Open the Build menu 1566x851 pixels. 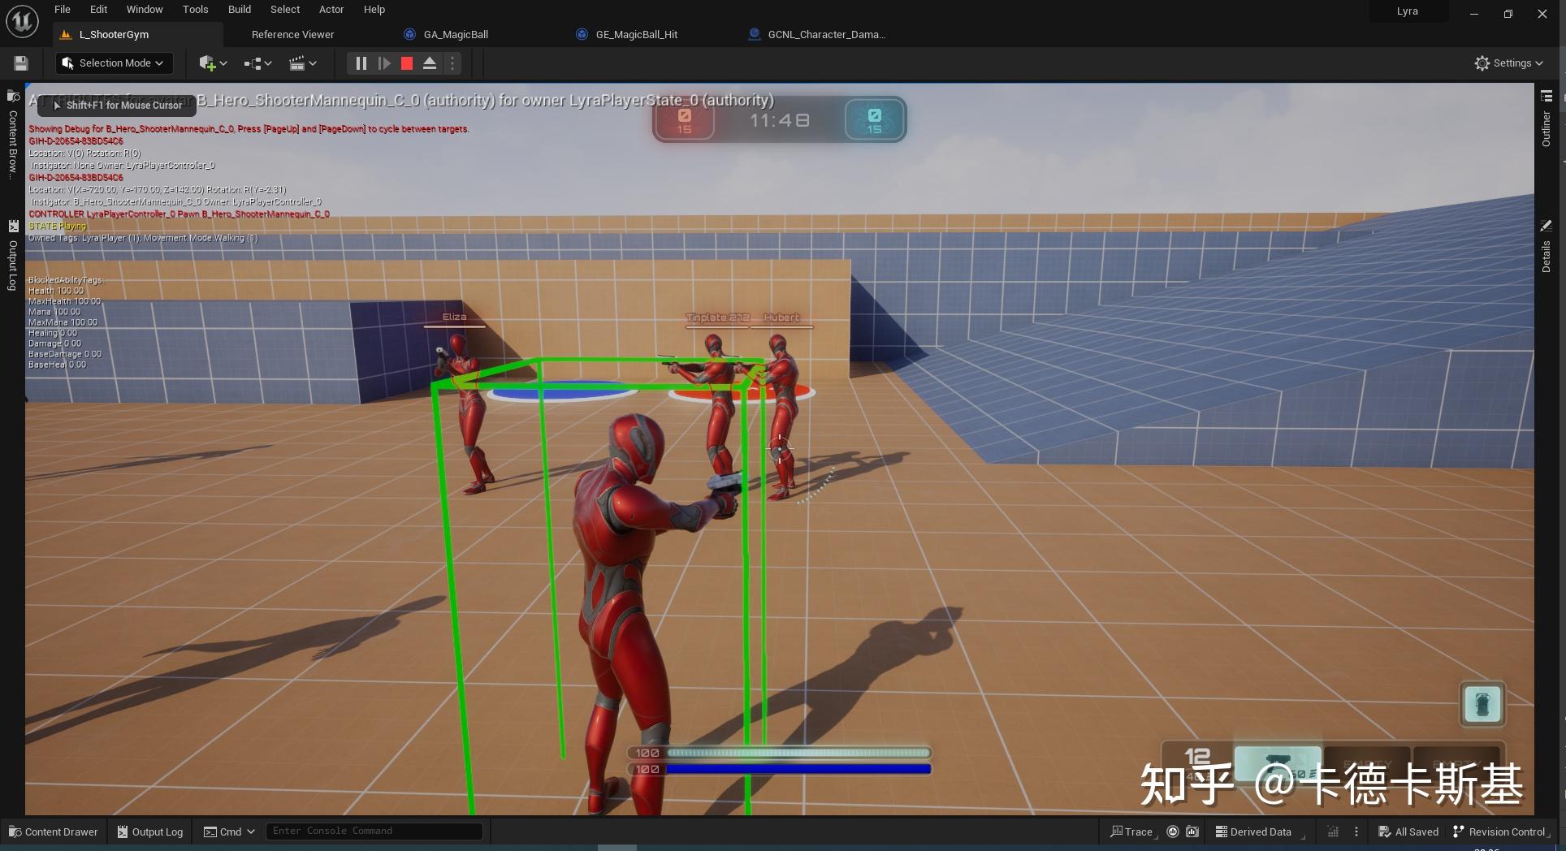click(x=240, y=10)
